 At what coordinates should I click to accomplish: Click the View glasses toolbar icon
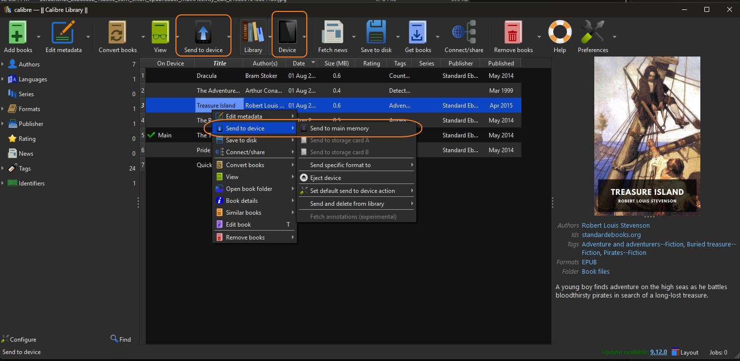coord(160,33)
